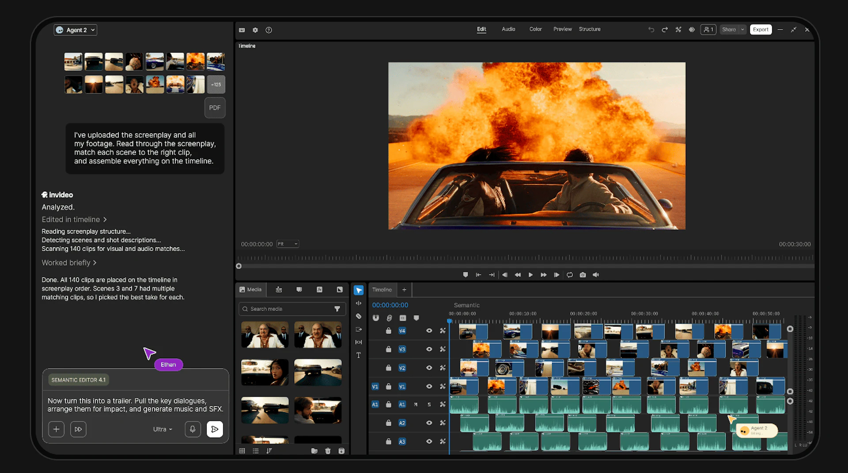Open track settings for A2
The image size is (848, 473).
[443, 423]
